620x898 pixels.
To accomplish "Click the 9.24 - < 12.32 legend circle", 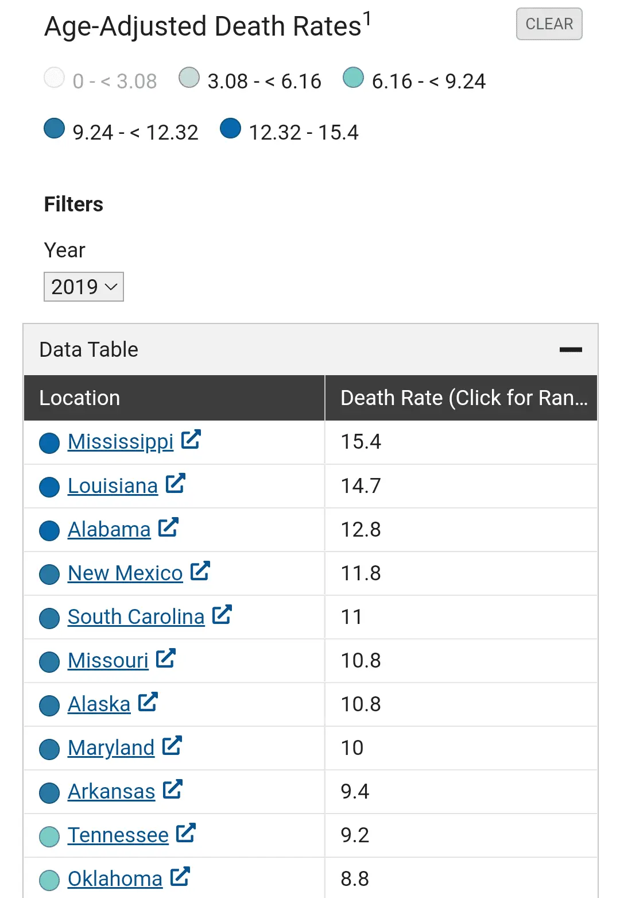I will [55, 129].
